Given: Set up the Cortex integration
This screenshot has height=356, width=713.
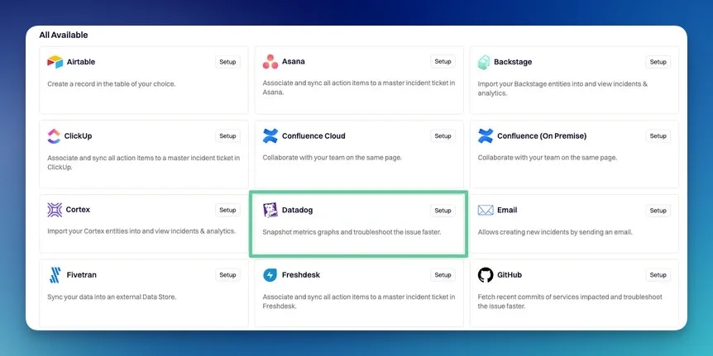Looking at the screenshot, I should pyautogui.click(x=227, y=211).
